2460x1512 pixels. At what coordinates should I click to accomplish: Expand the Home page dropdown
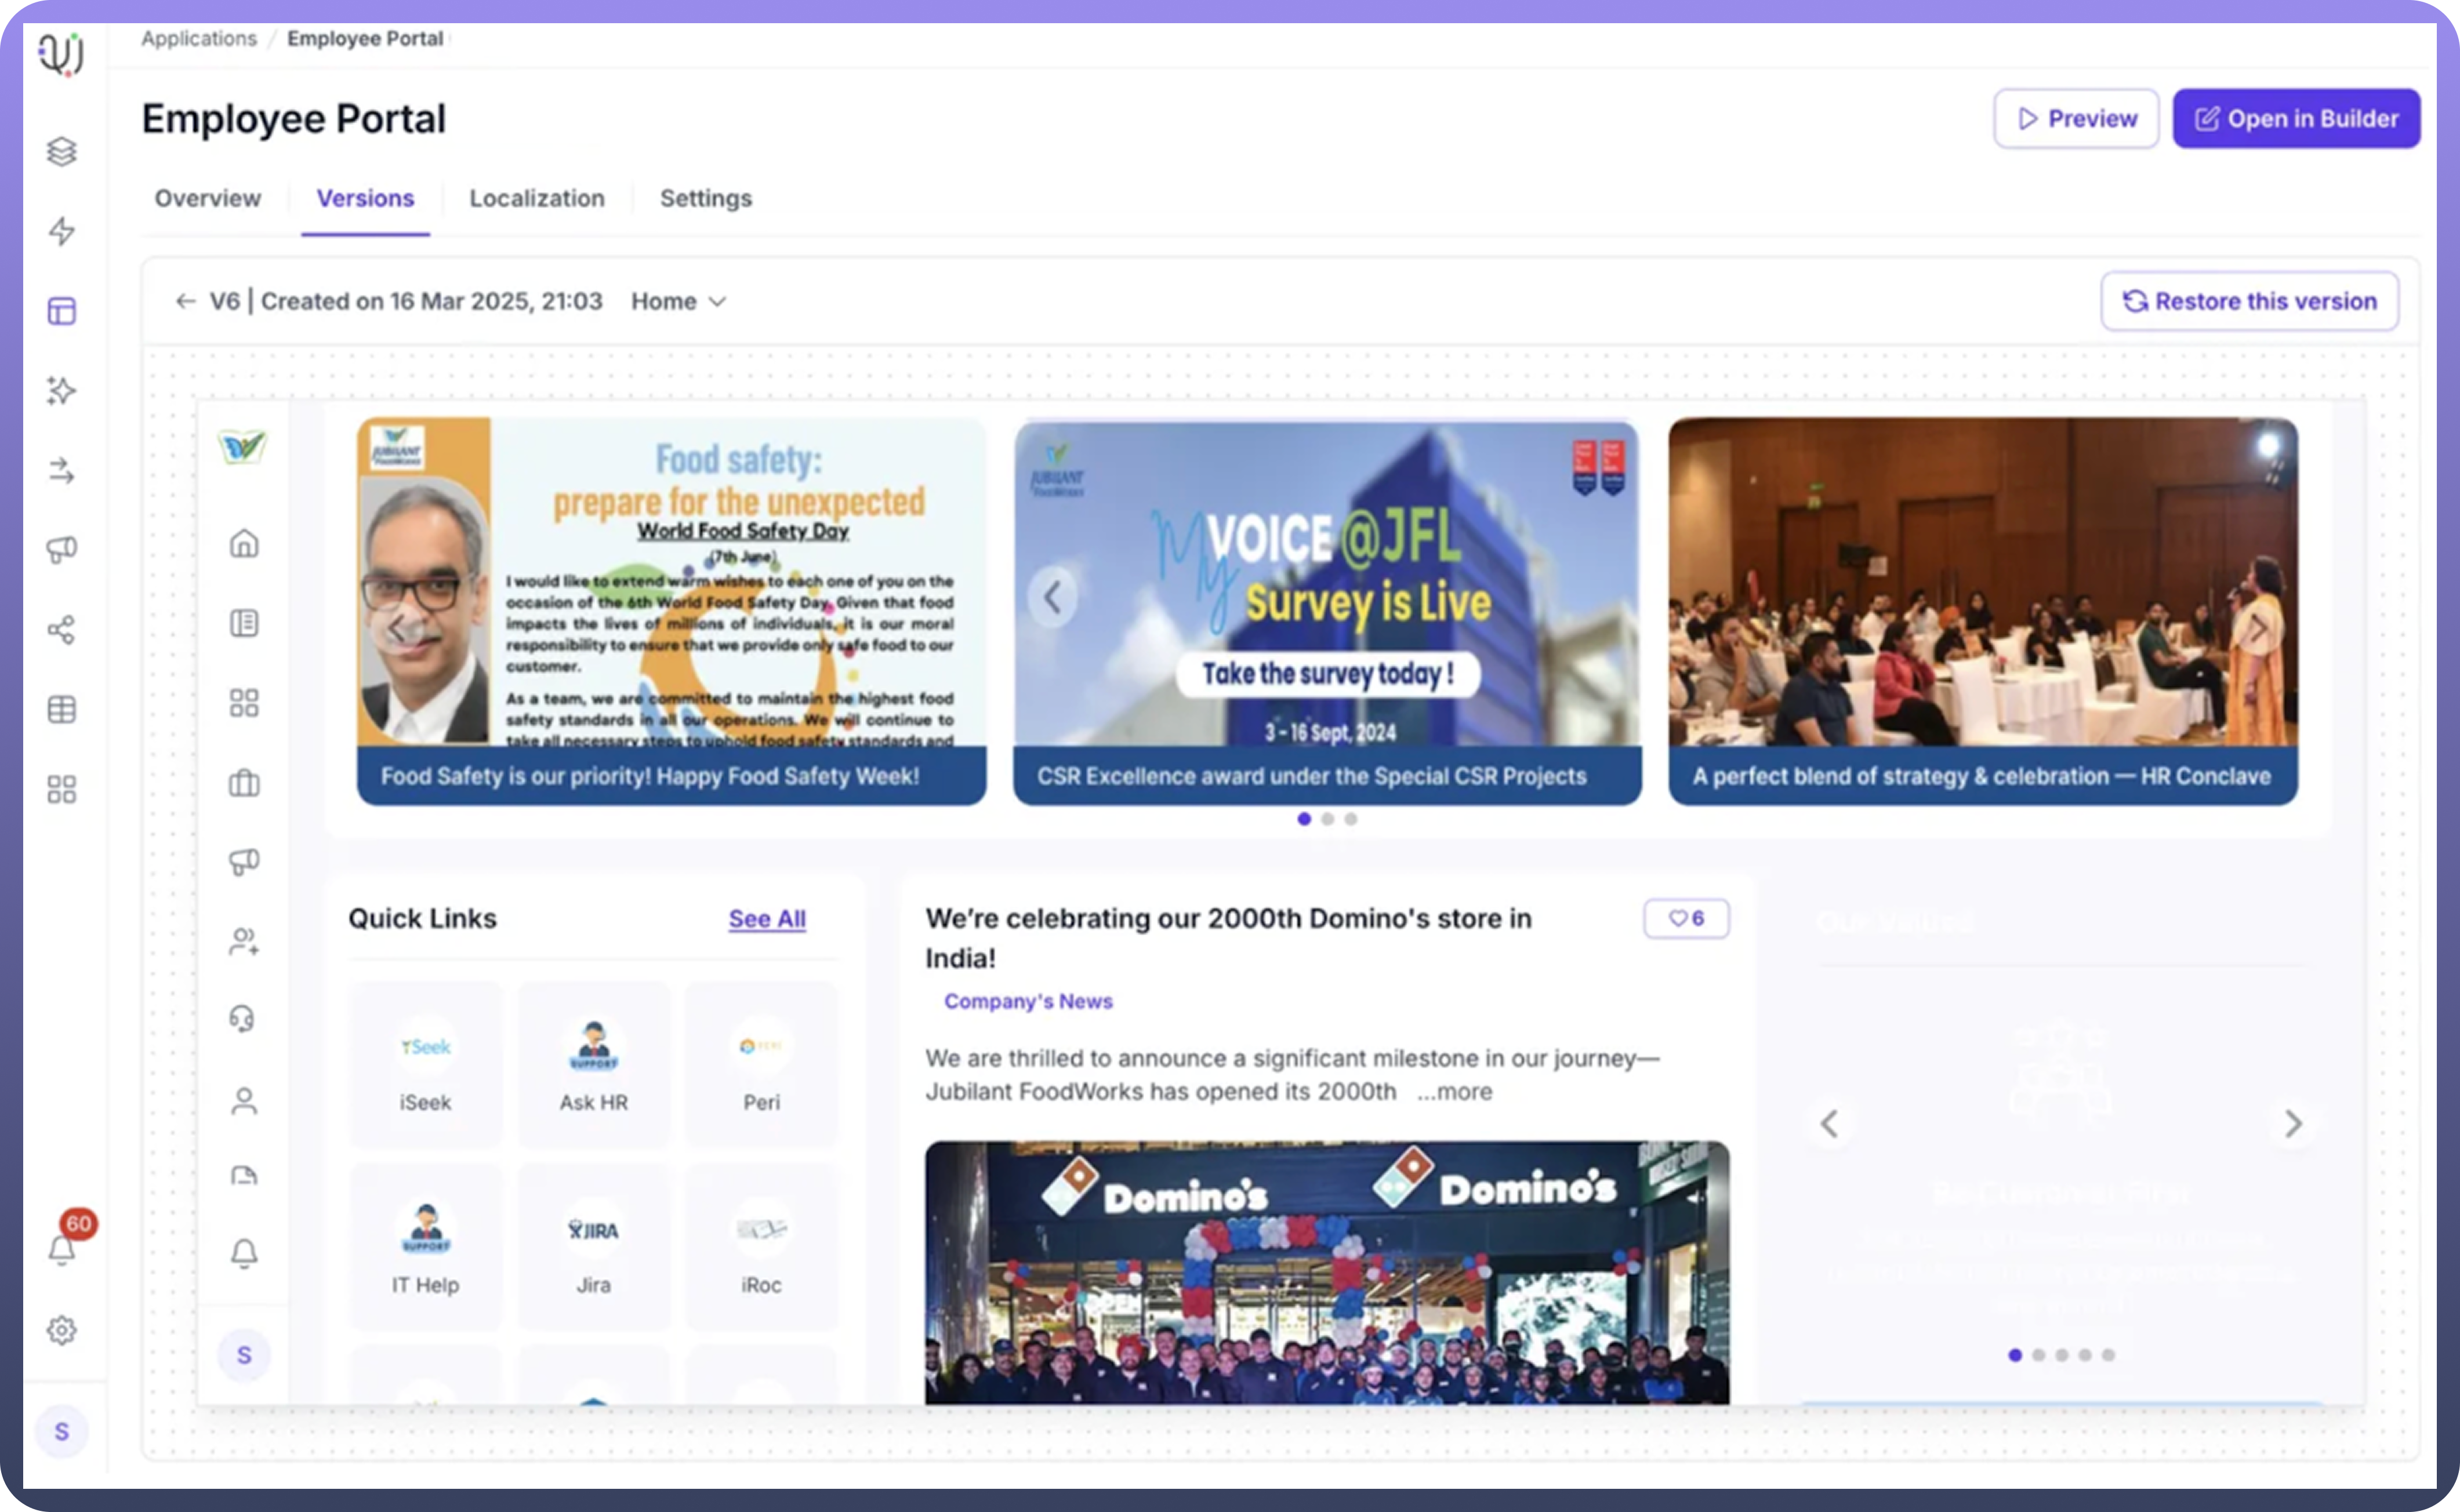point(678,301)
